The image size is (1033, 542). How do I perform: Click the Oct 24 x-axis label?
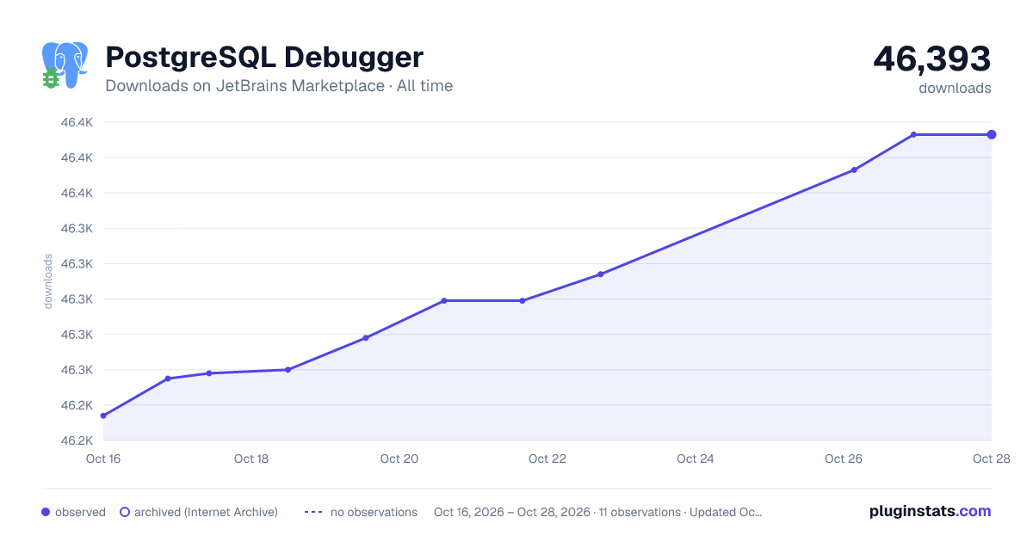click(x=696, y=459)
